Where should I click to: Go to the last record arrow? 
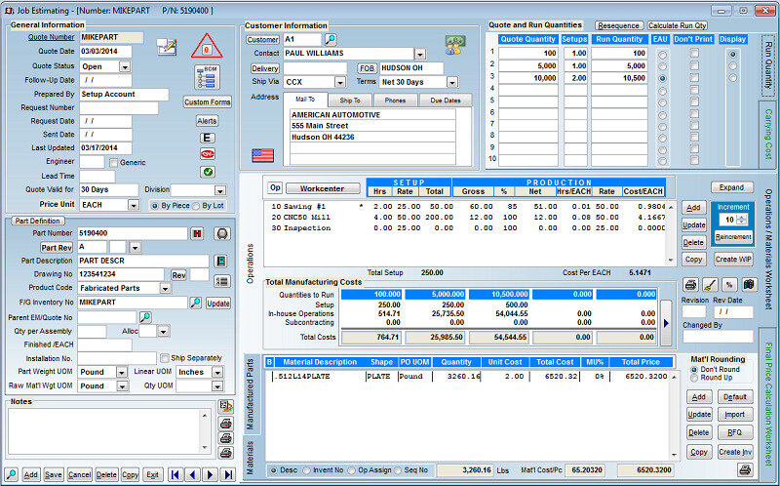(228, 474)
